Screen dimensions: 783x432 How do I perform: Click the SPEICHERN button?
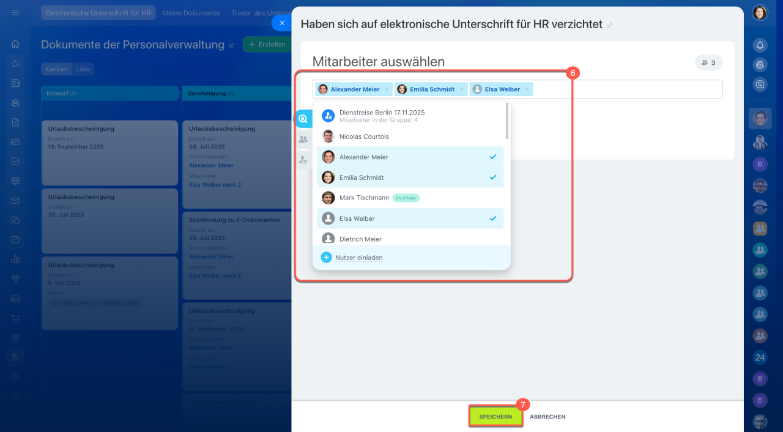tap(495, 417)
